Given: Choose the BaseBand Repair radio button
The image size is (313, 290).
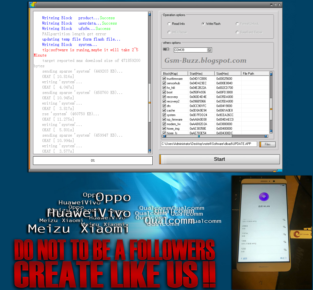Looking at the screenshot, I should point(237,32).
